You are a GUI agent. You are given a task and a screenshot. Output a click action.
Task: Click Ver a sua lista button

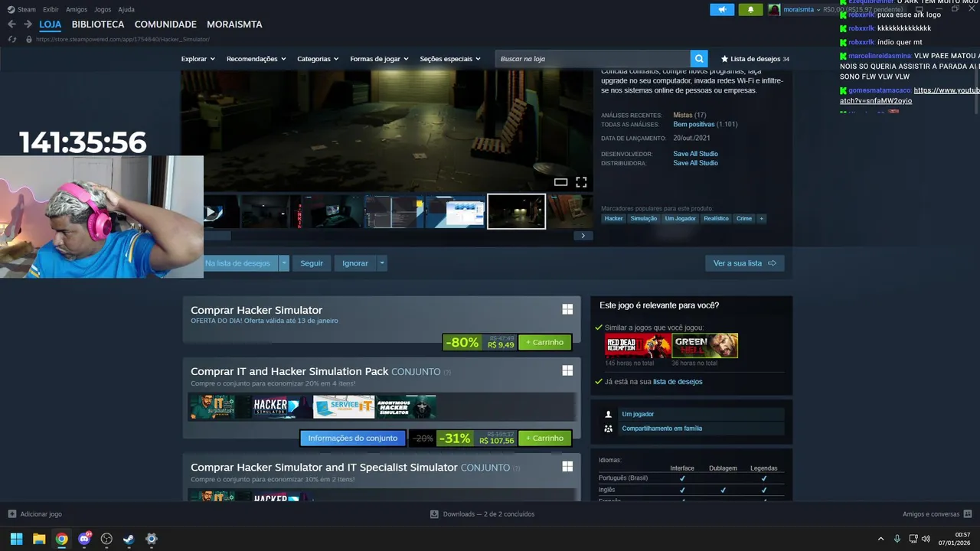tap(744, 263)
